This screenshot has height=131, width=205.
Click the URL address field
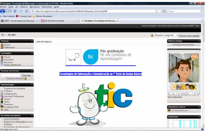[95, 11]
